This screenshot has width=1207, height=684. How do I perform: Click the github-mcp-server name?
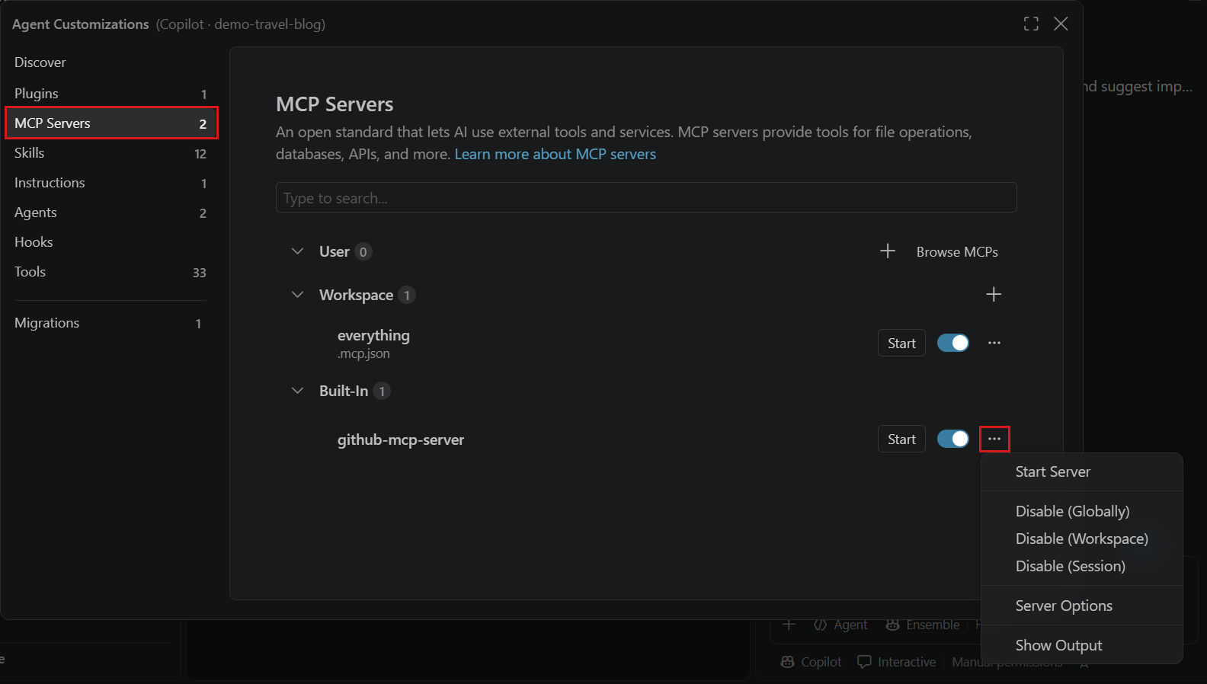click(x=401, y=439)
